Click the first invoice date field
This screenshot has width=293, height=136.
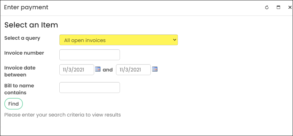pos(77,70)
